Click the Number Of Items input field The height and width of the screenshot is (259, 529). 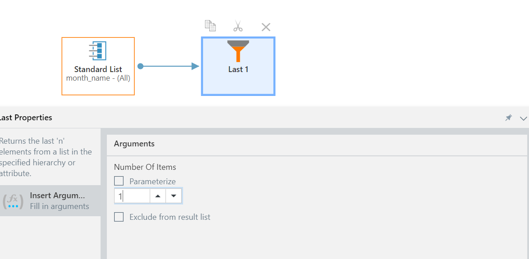pos(132,196)
